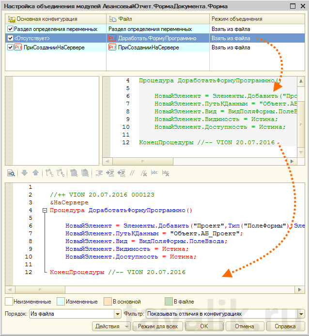Click the Файл column header icon
309x336 pixels.
coord(113,19)
